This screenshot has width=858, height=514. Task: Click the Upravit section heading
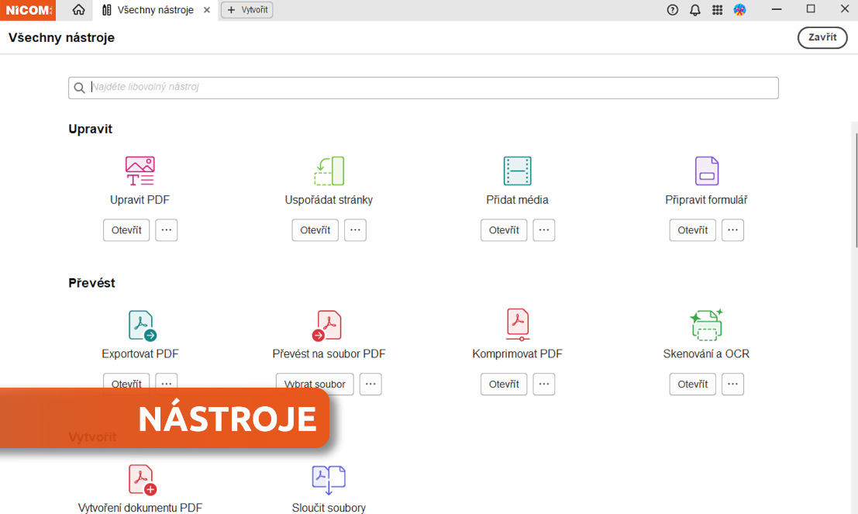tap(90, 129)
